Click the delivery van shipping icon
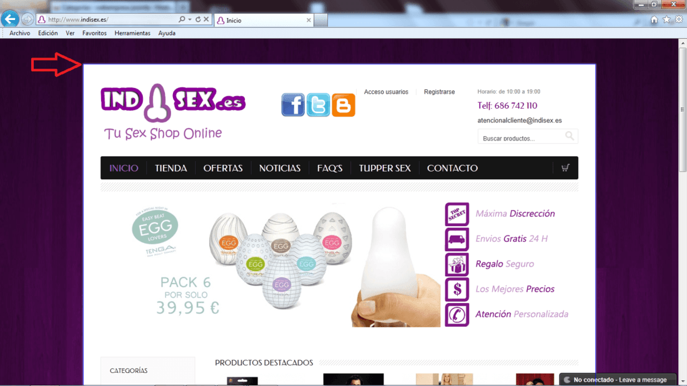Screen dimensions: 687x386 point(457,239)
